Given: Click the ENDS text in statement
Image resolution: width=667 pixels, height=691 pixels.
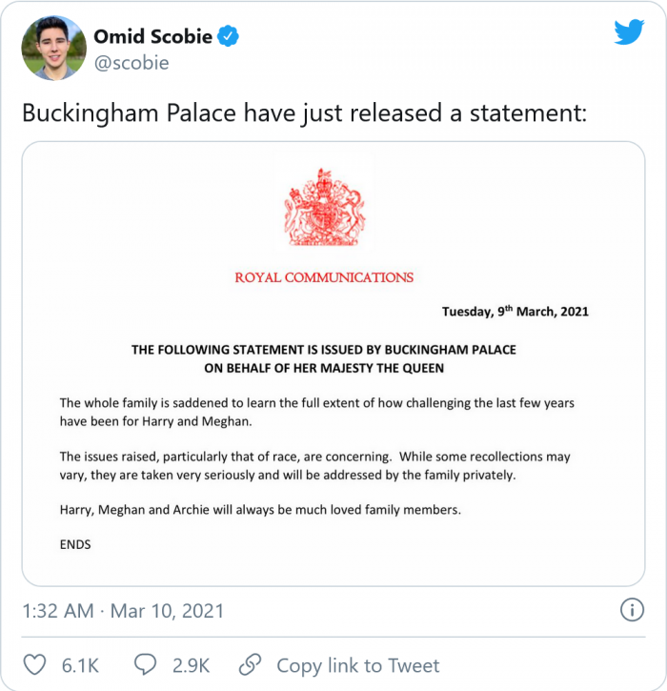Looking at the screenshot, I should tap(74, 544).
